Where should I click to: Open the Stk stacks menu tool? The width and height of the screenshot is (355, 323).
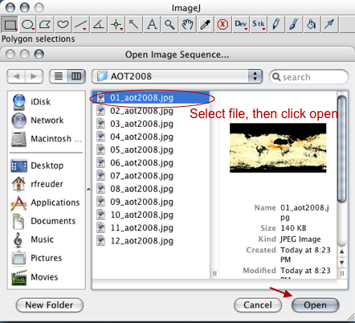click(259, 24)
